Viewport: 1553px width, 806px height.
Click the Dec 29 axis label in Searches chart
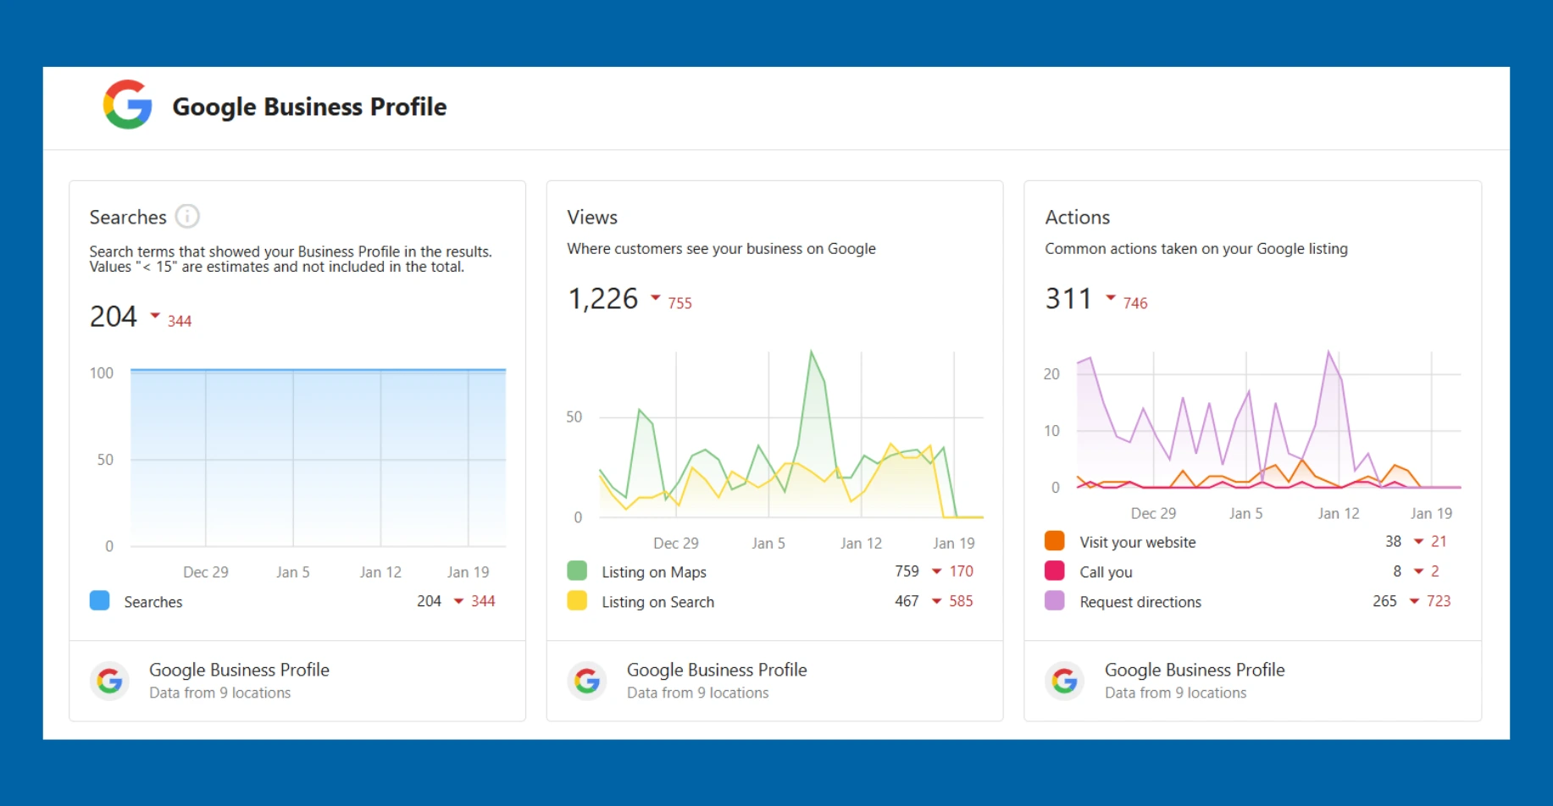206,572
